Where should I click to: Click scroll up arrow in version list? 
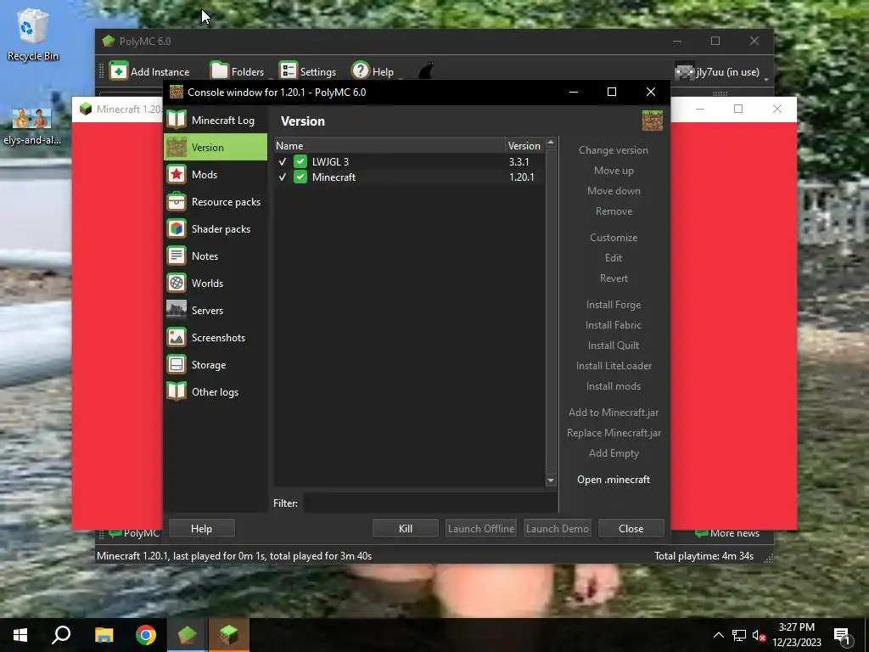click(551, 143)
